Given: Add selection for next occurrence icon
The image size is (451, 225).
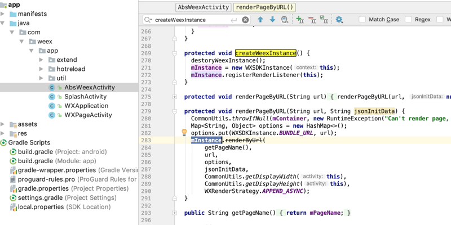Looking at the screenshot, I should pyautogui.click(x=300, y=20).
